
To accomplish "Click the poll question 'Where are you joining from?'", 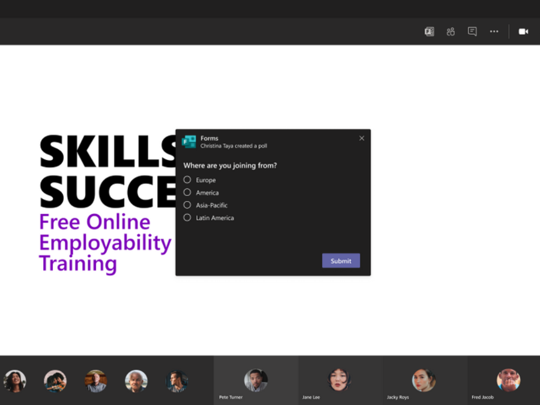I will (x=230, y=166).
